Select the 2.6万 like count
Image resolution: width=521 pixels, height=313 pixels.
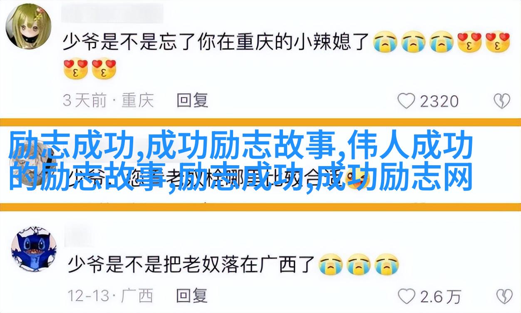tap(440, 297)
